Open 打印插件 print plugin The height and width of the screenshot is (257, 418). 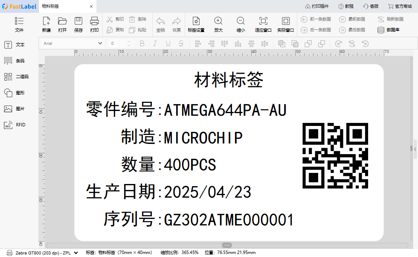click(316, 6)
